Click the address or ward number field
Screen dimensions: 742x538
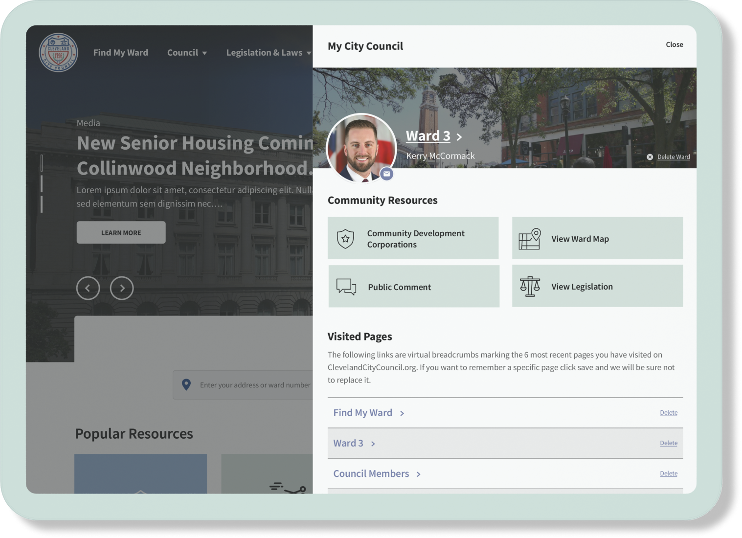pyautogui.click(x=254, y=385)
